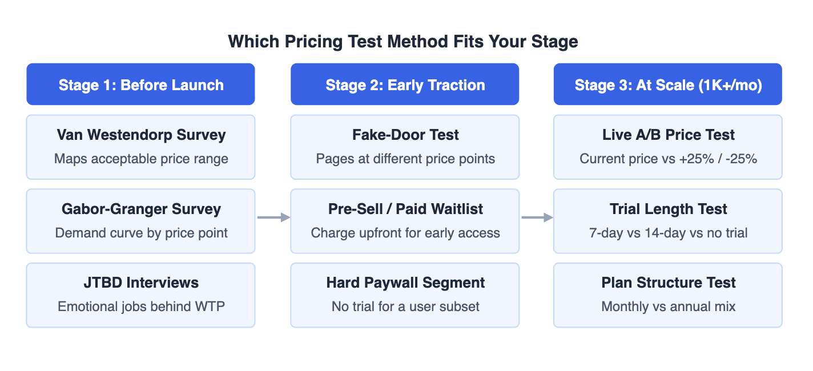Select the Van Westendorp Survey card
The width and height of the screenshot is (813, 371).
(x=140, y=147)
